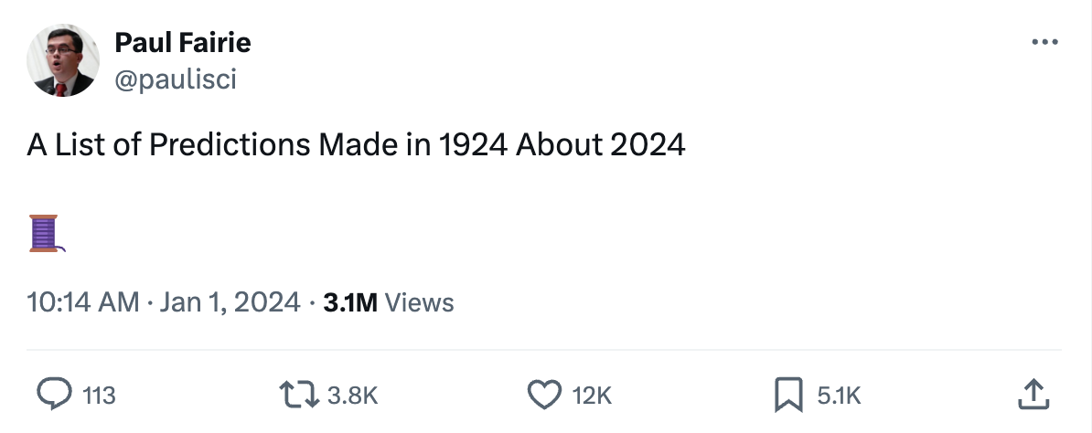
Task: Click the 3.1M view count number
Action: tap(350, 301)
